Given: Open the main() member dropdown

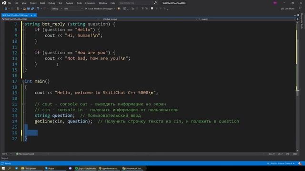Looking at the screenshot, I should pyautogui.click(x=247, y=19).
